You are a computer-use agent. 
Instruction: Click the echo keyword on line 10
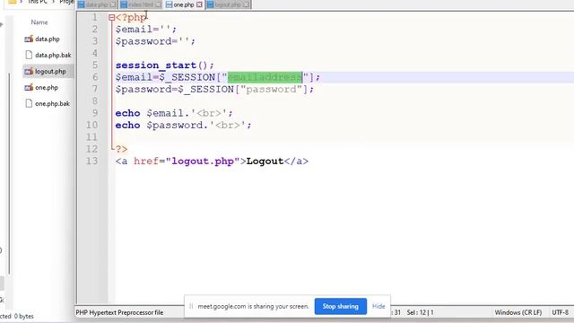click(127, 126)
